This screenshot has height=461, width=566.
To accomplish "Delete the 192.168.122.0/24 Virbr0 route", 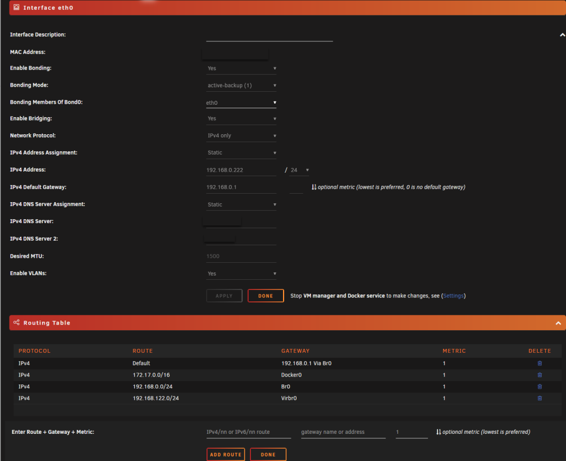I will 539,398.
